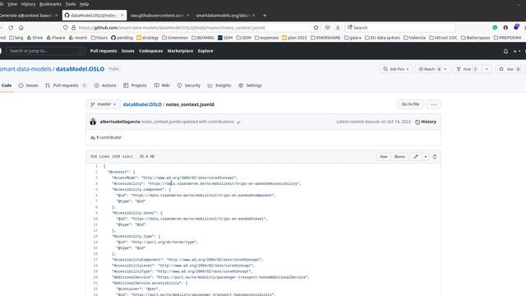Open the master branch selector
The image size is (526, 296).
103,104
